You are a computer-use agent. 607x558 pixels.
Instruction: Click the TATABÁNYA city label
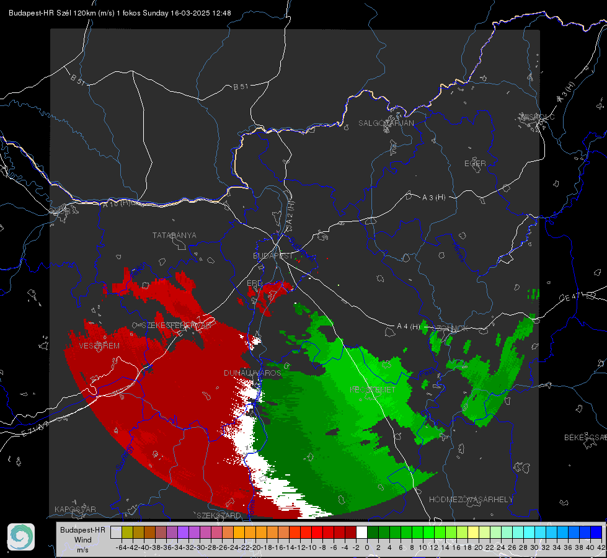click(x=174, y=236)
